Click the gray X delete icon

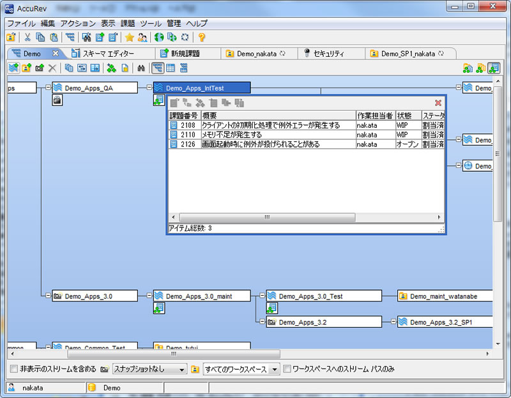[52, 68]
